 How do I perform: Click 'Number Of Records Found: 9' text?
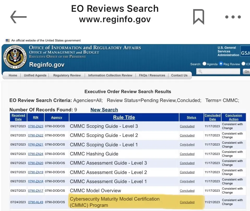click(x=43, y=110)
